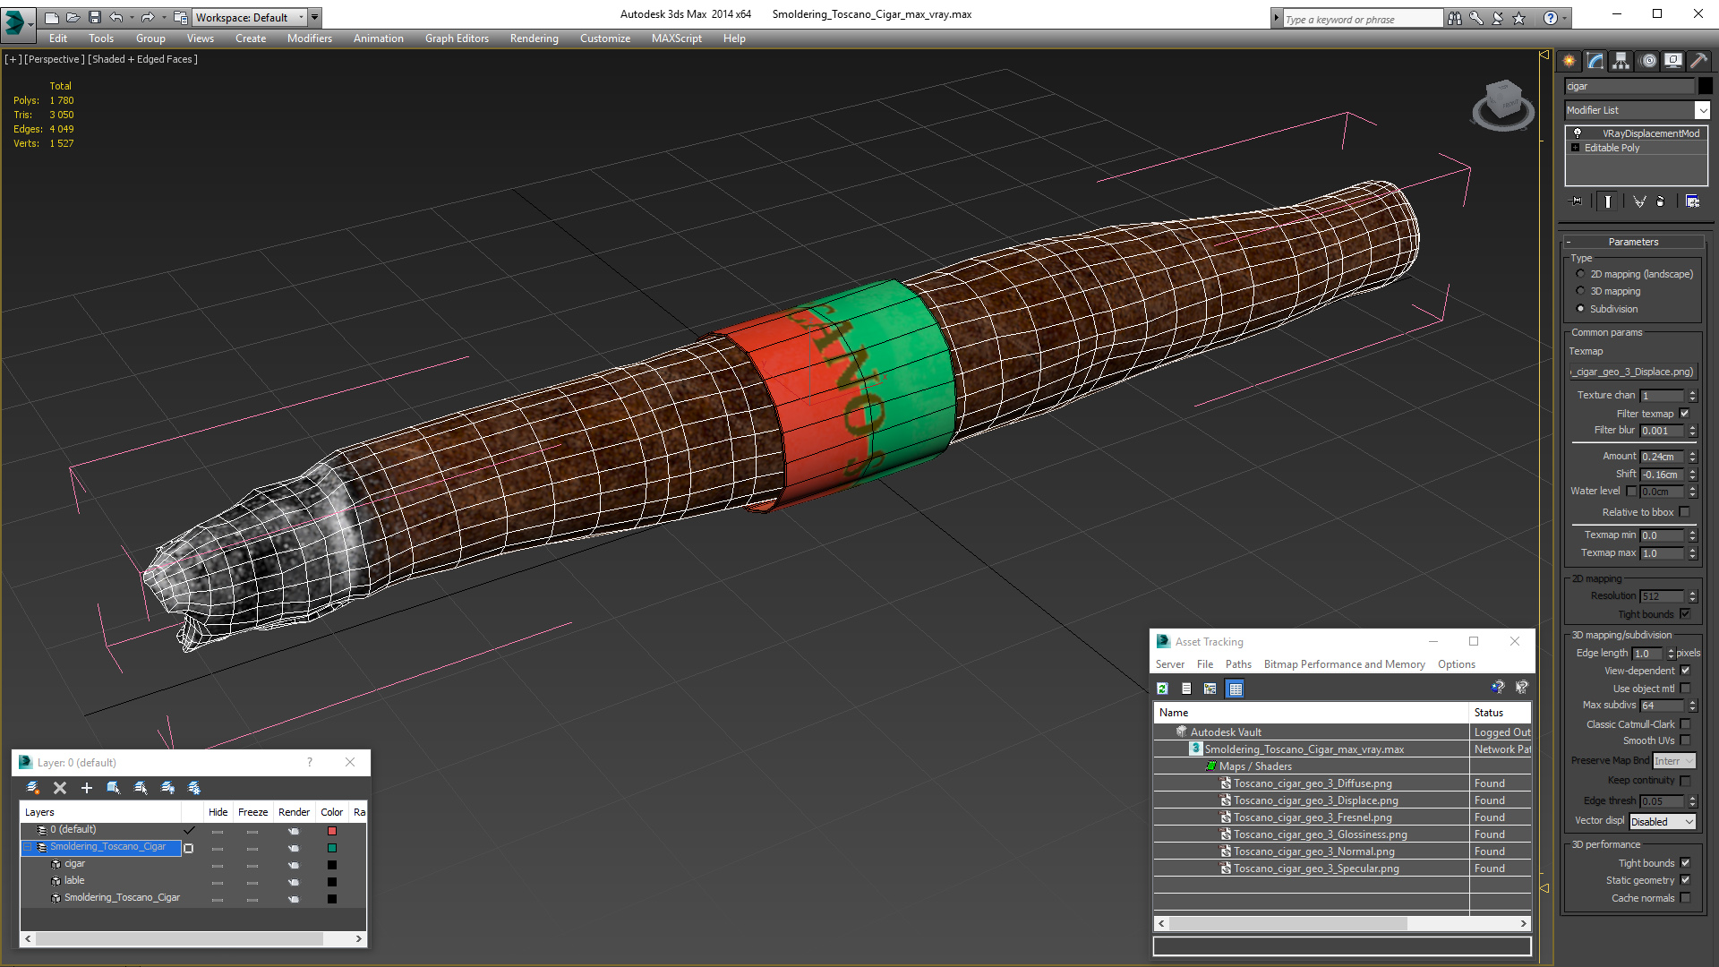Open the Motion command panel tab
This screenshot has width=1719, height=967.
(1648, 61)
